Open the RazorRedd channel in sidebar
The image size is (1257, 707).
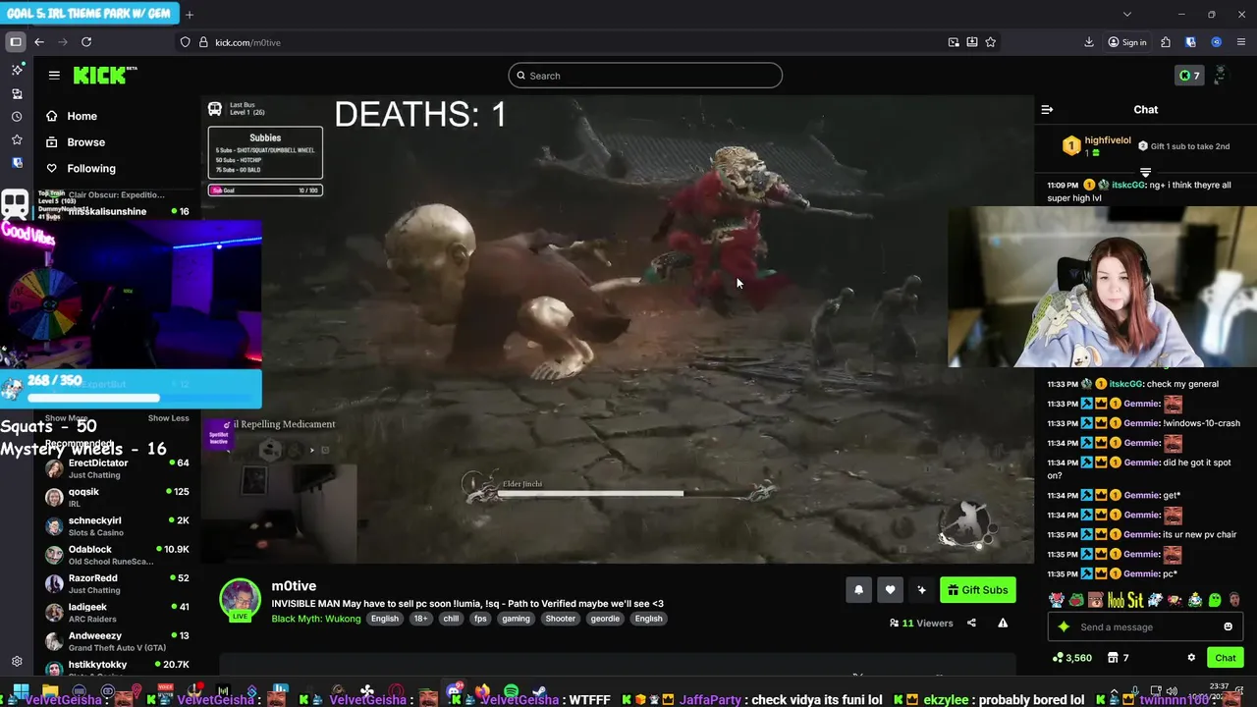[x=118, y=583]
